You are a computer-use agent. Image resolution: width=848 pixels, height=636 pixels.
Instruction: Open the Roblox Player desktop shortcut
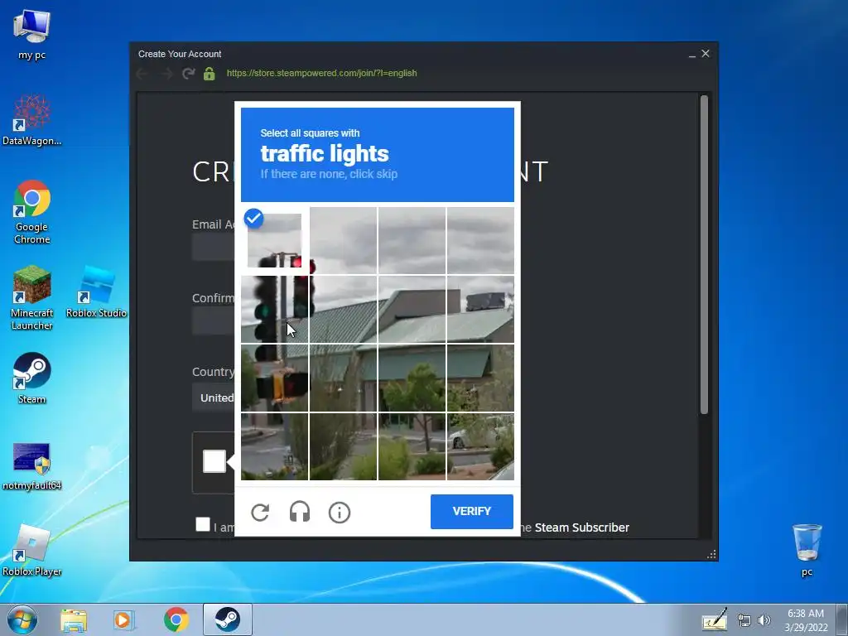coord(32,550)
